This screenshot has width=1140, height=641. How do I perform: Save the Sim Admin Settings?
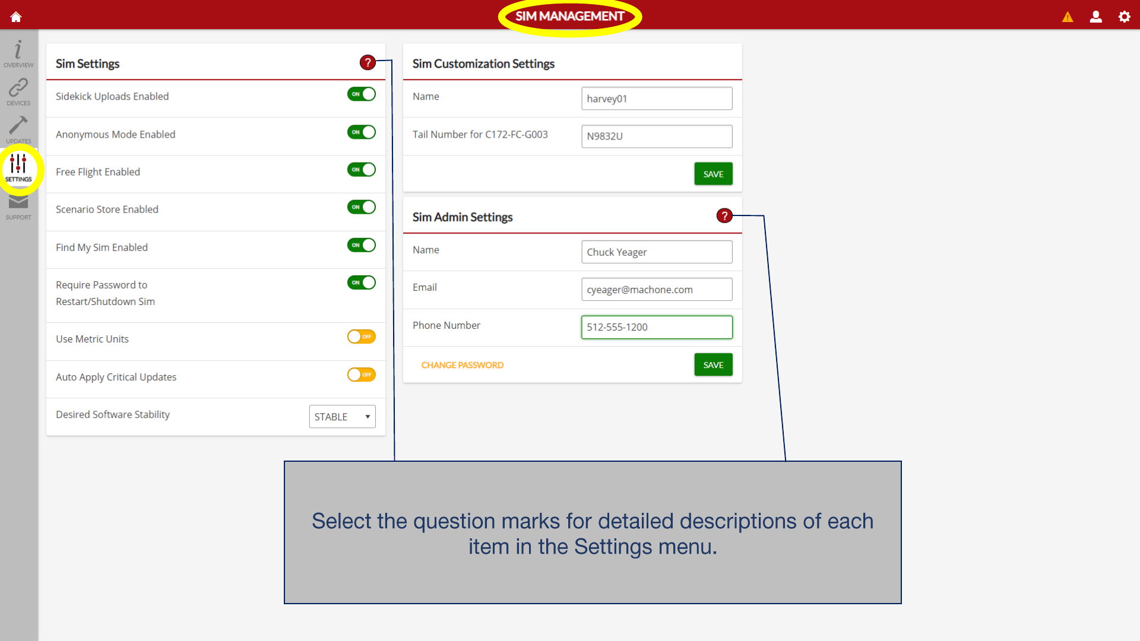tap(713, 365)
